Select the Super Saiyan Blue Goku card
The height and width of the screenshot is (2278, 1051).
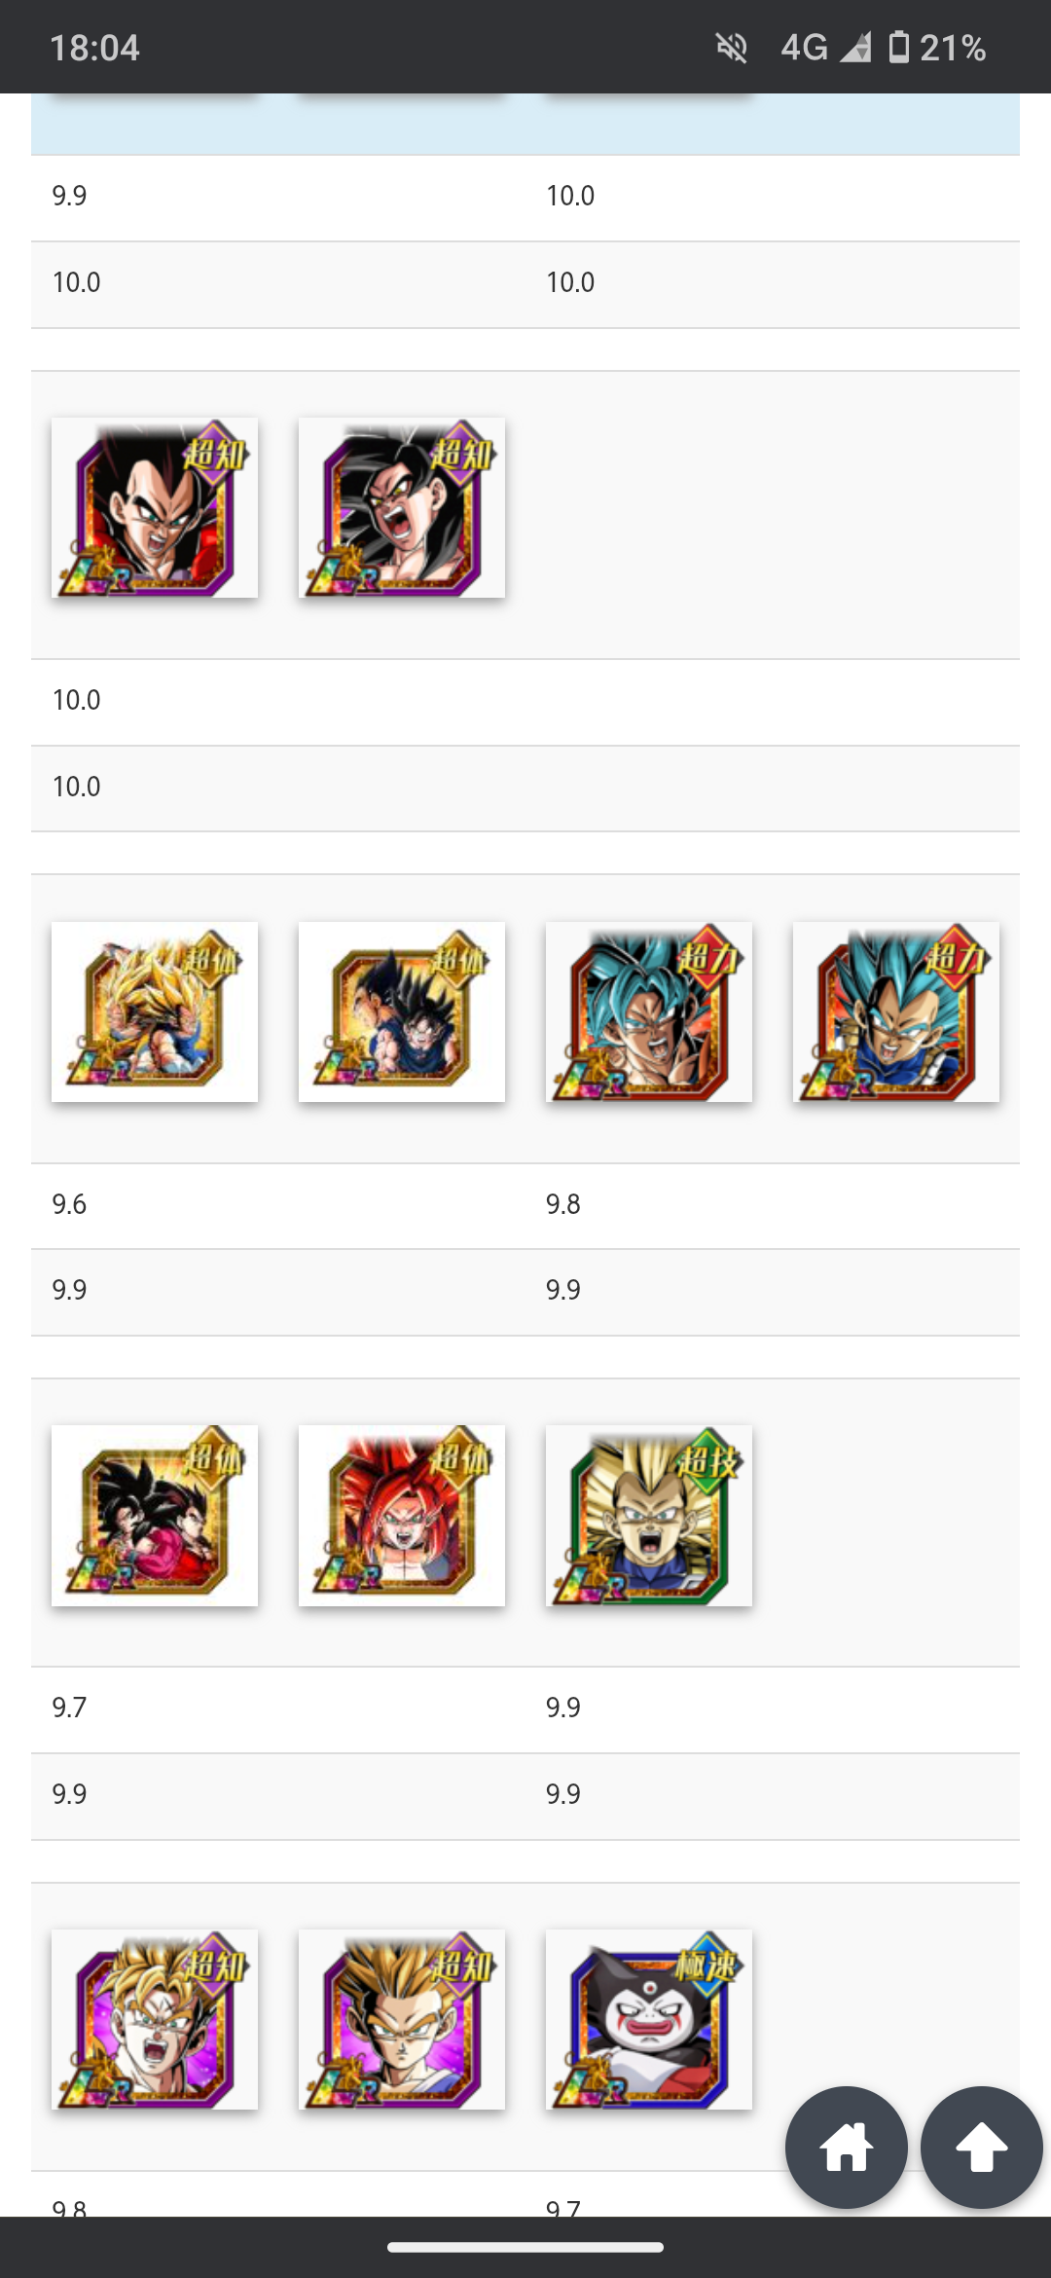pos(649,1011)
